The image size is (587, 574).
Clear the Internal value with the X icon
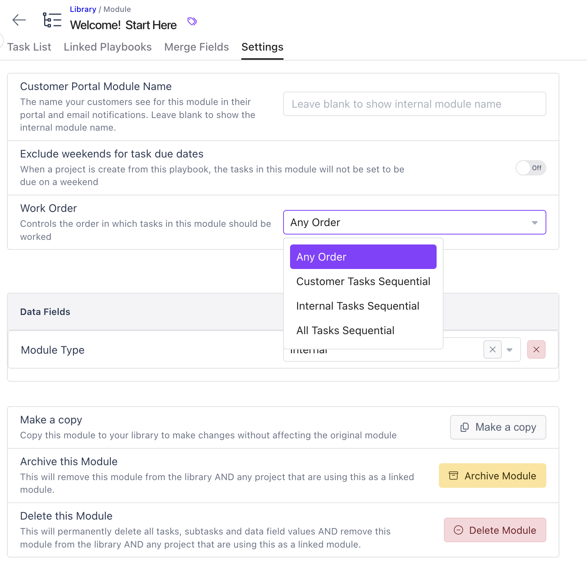(x=492, y=349)
